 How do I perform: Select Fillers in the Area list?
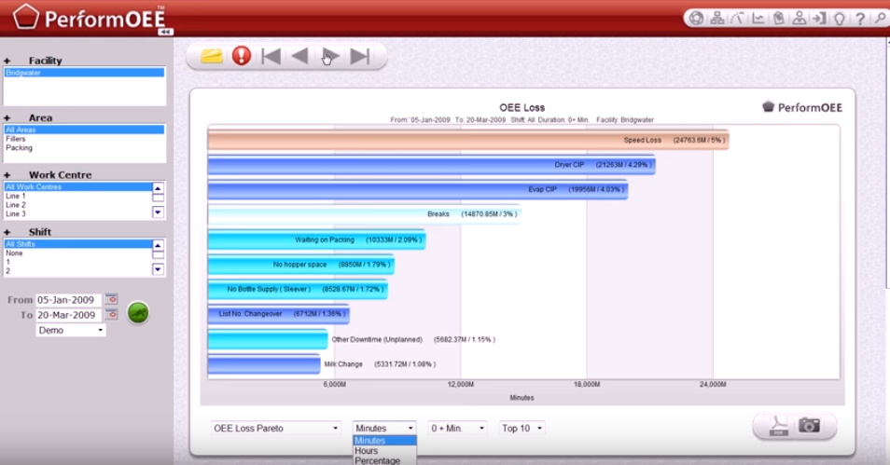[x=16, y=139]
